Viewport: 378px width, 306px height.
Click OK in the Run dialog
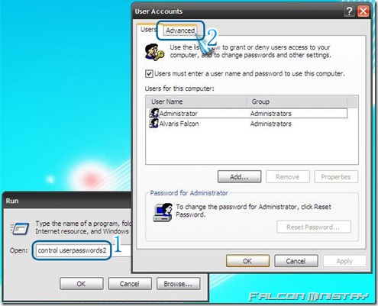pos(82,284)
